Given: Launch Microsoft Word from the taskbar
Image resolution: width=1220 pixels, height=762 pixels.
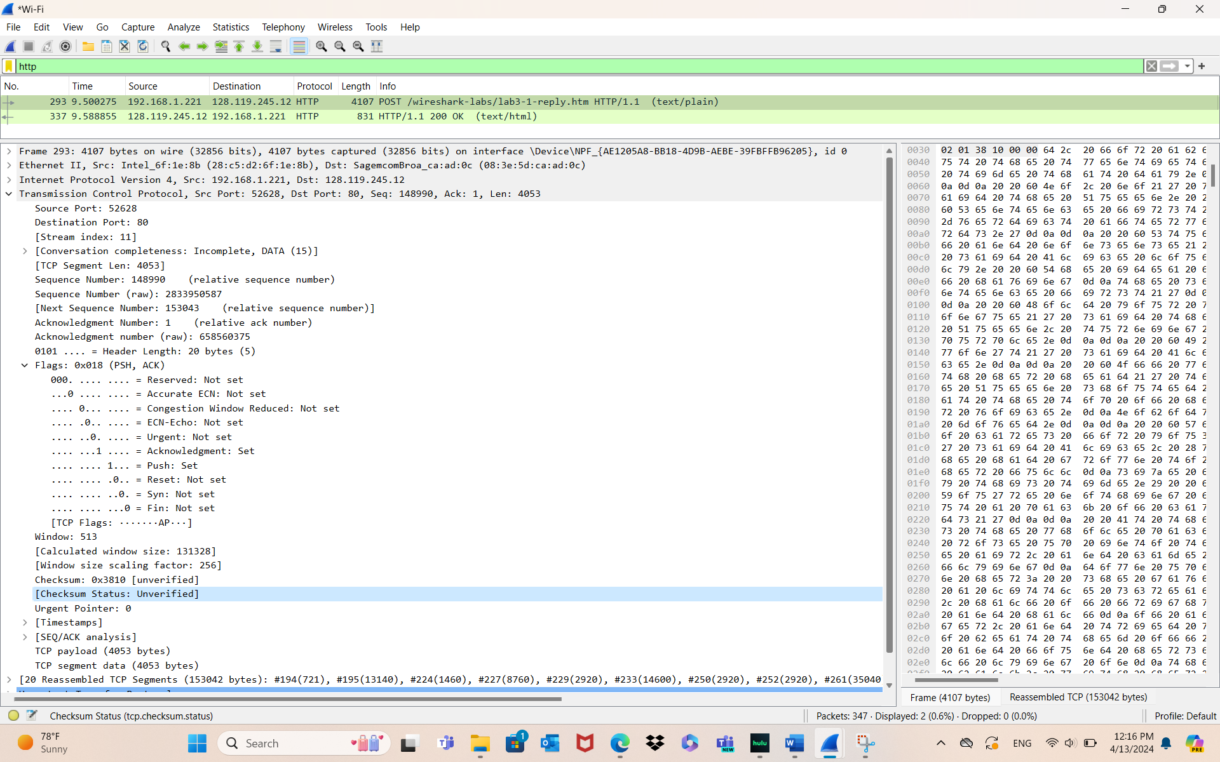Looking at the screenshot, I should coord(794,743).
